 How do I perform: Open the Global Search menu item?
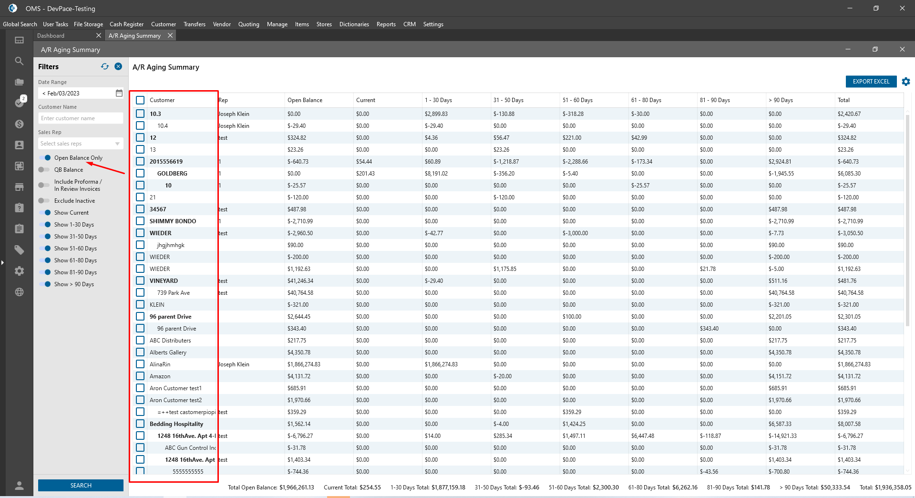20,24
